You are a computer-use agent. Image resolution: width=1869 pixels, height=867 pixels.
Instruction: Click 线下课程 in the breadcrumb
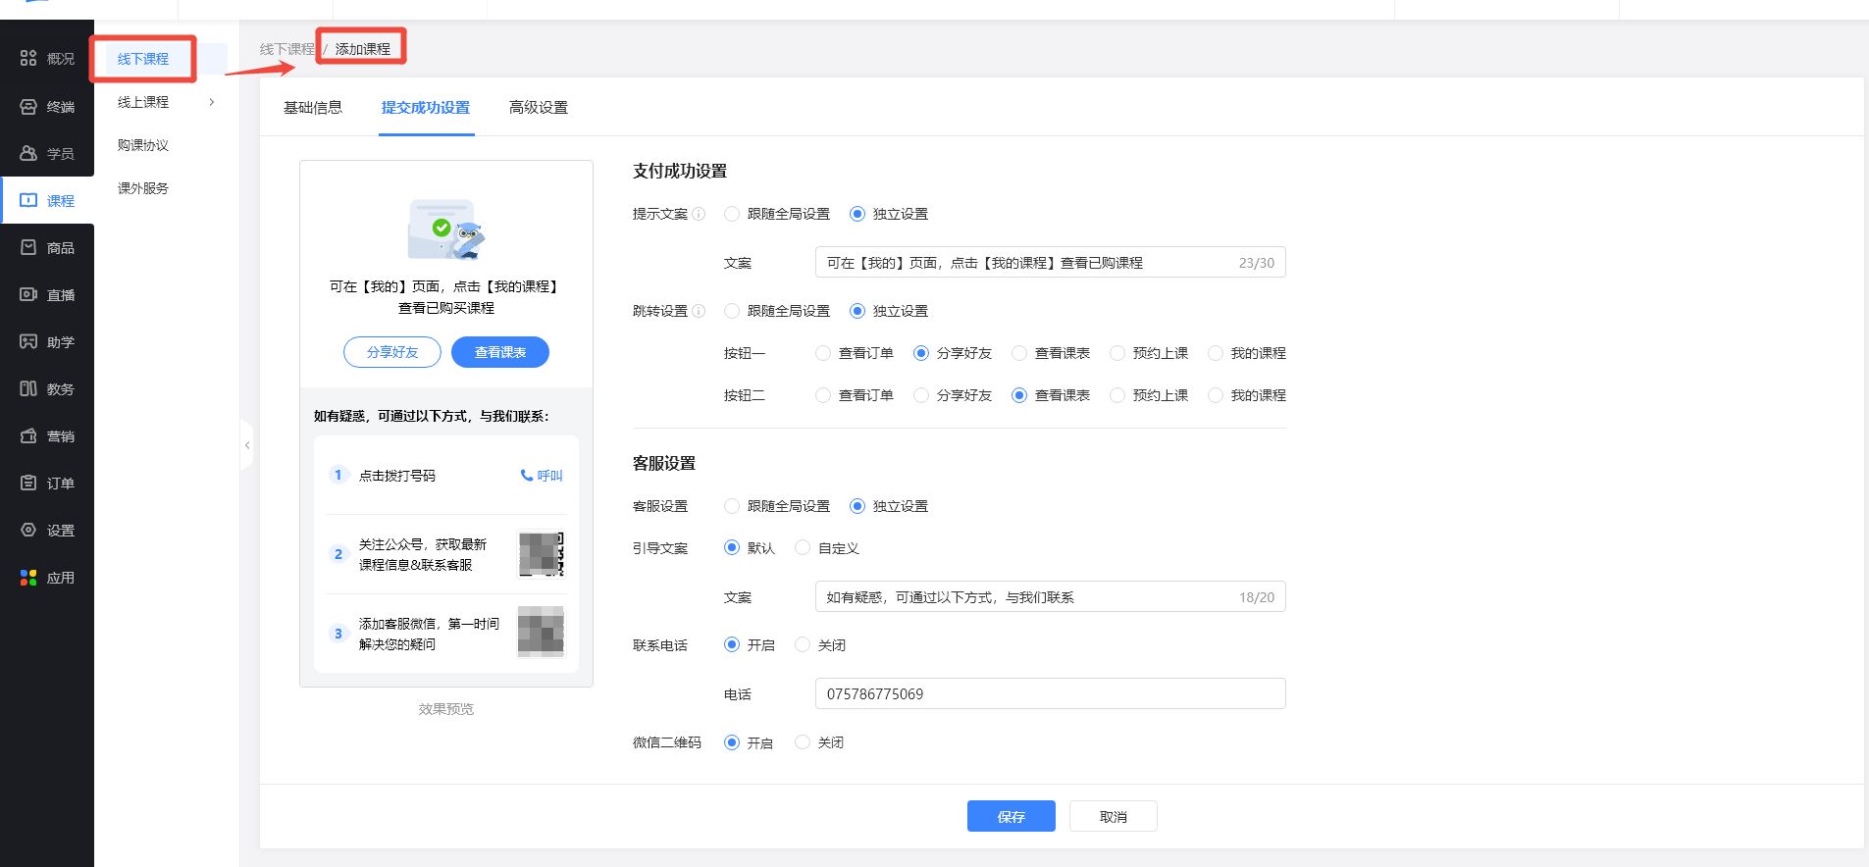coord(286,49)
